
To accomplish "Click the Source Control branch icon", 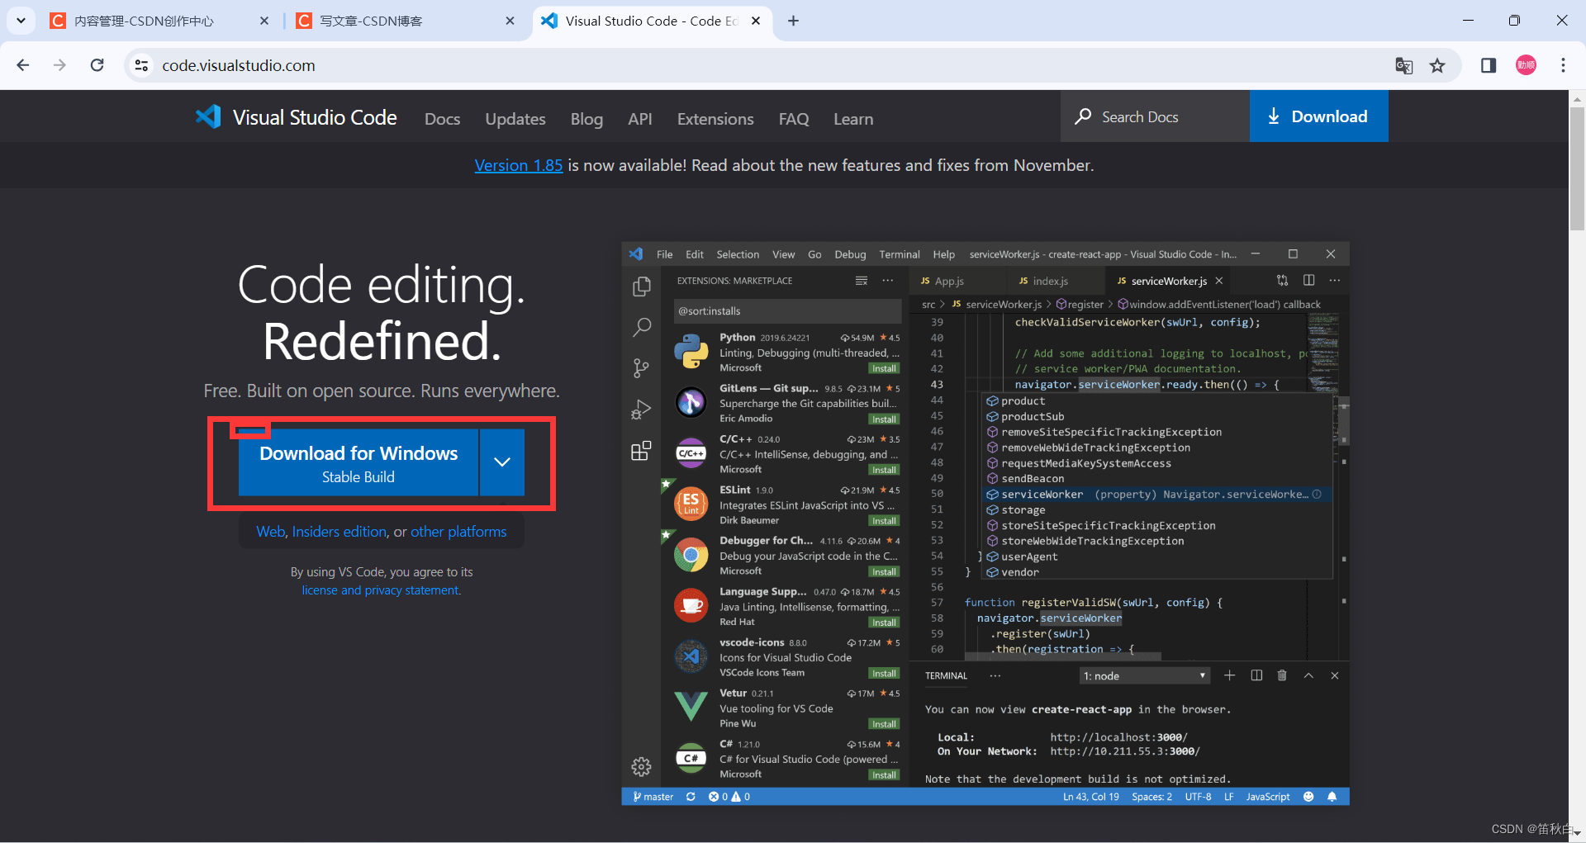I will [x=641, y=368].
